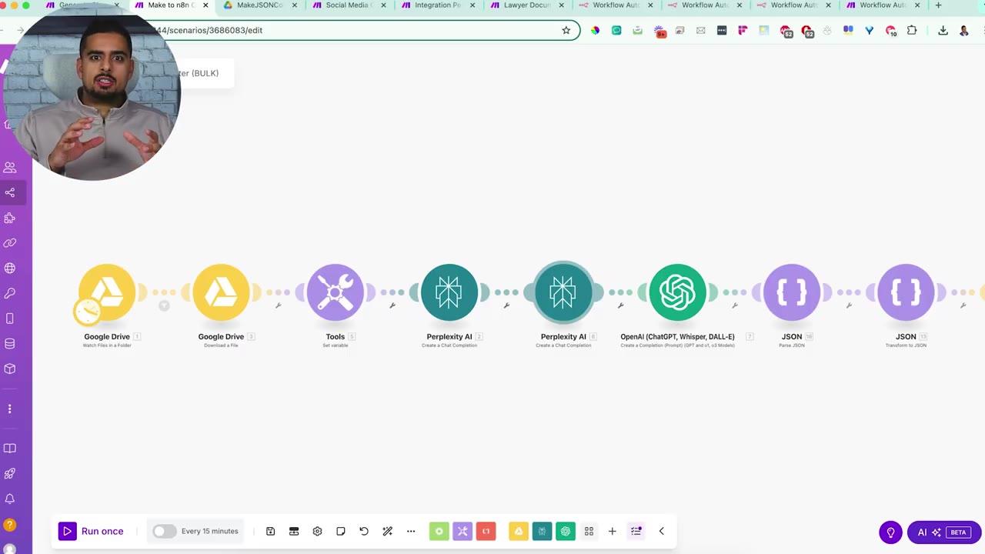This screenshot has width=985, height=554.
Task: Open Templates puzzle icon in sidebar
Action: (x=10, y=218)
